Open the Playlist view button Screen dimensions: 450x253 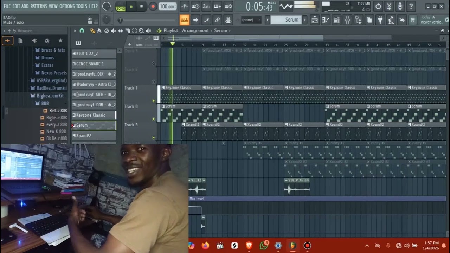[315, 20]
